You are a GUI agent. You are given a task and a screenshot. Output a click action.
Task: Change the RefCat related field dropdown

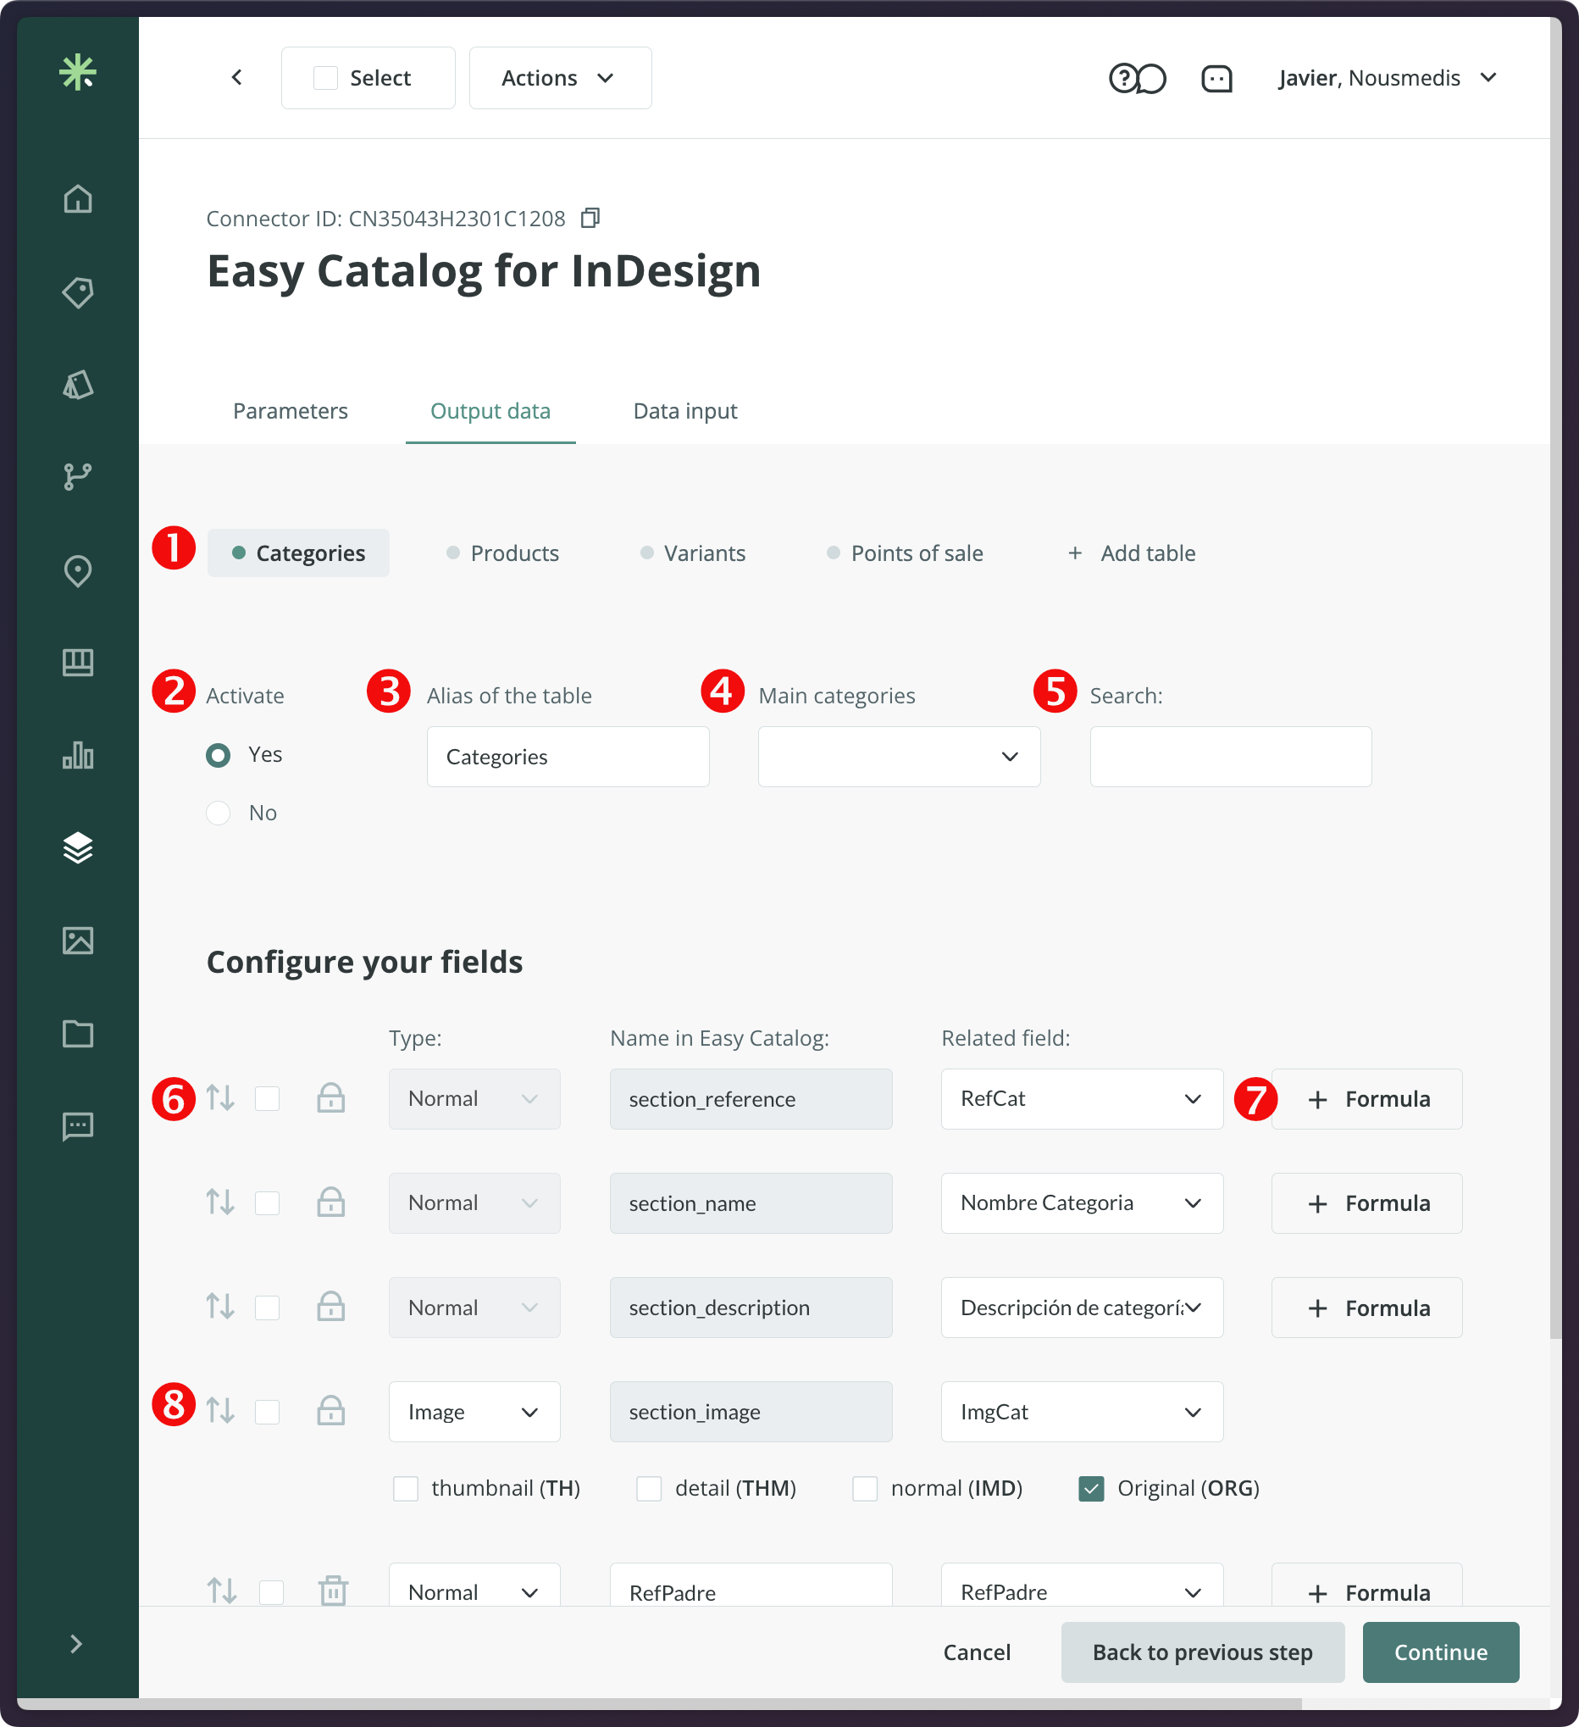click(1082, 1099)
